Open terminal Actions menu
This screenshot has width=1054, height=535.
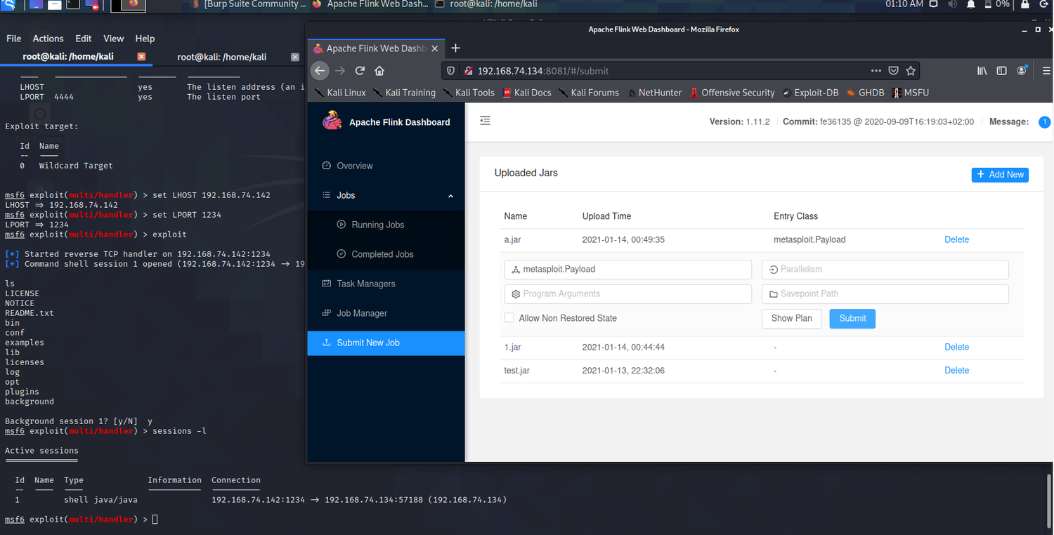tap(48, 39)
